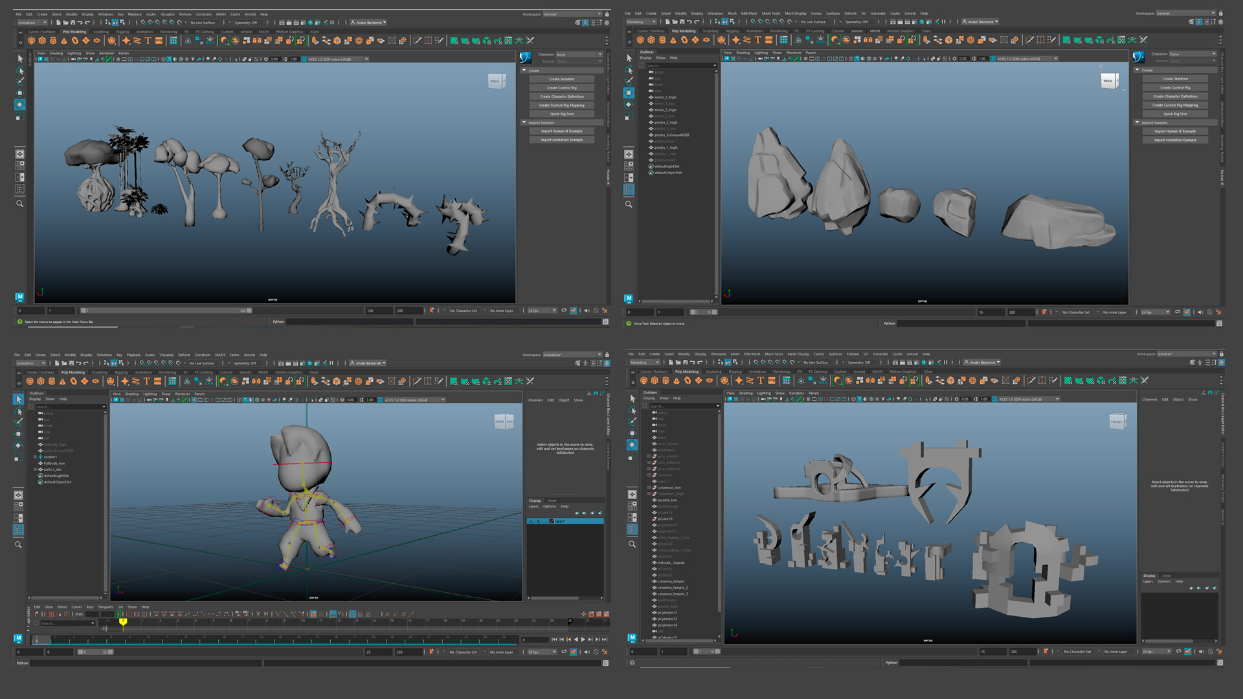Click the Polygon Type 'T' shelf icon in the rocks window
Viewport: 1243px width, 699px height.
[757, 40]
